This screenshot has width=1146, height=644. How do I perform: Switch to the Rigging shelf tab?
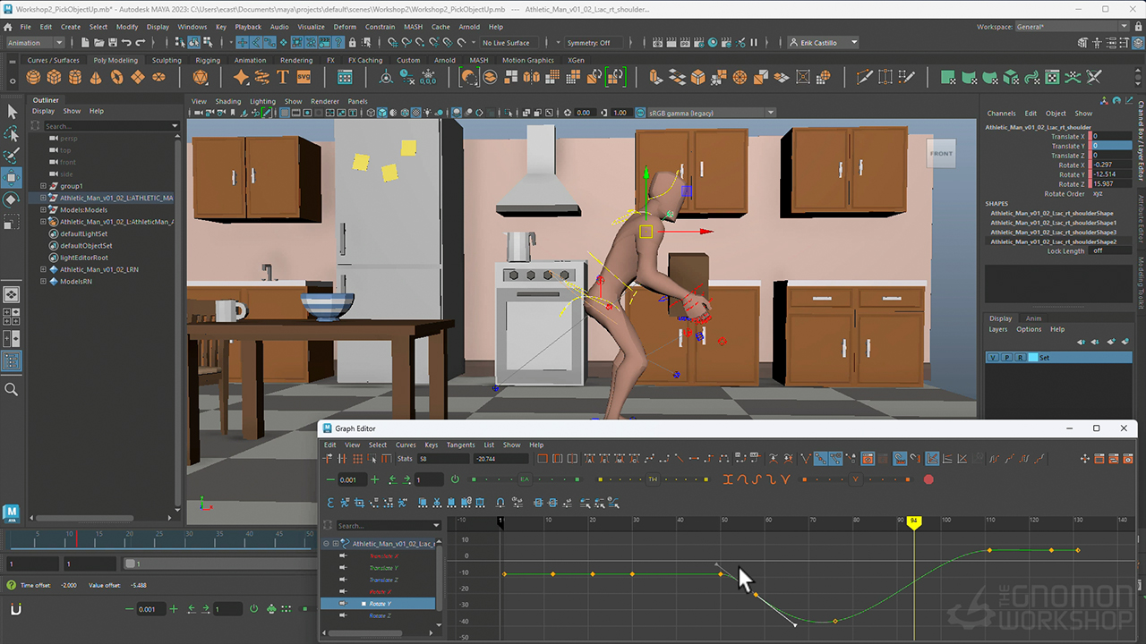point(208,60)
